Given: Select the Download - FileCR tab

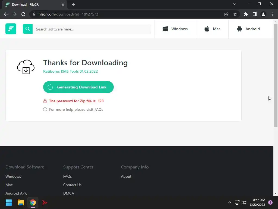Looking at the screenshot, I should pos(34,5).
